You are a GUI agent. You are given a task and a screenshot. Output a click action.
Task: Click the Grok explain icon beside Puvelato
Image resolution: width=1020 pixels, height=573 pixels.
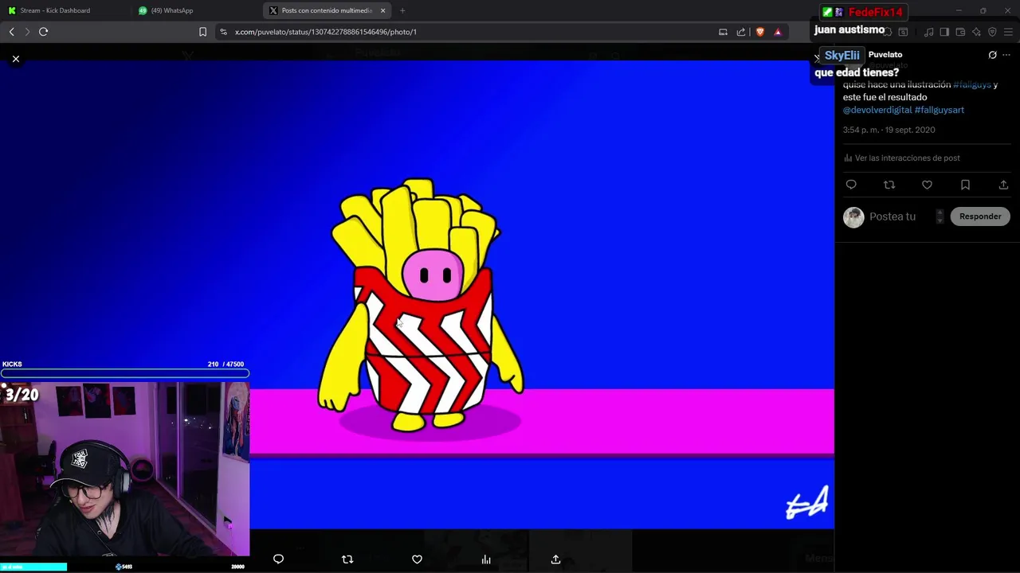click(x=992, y=55)
